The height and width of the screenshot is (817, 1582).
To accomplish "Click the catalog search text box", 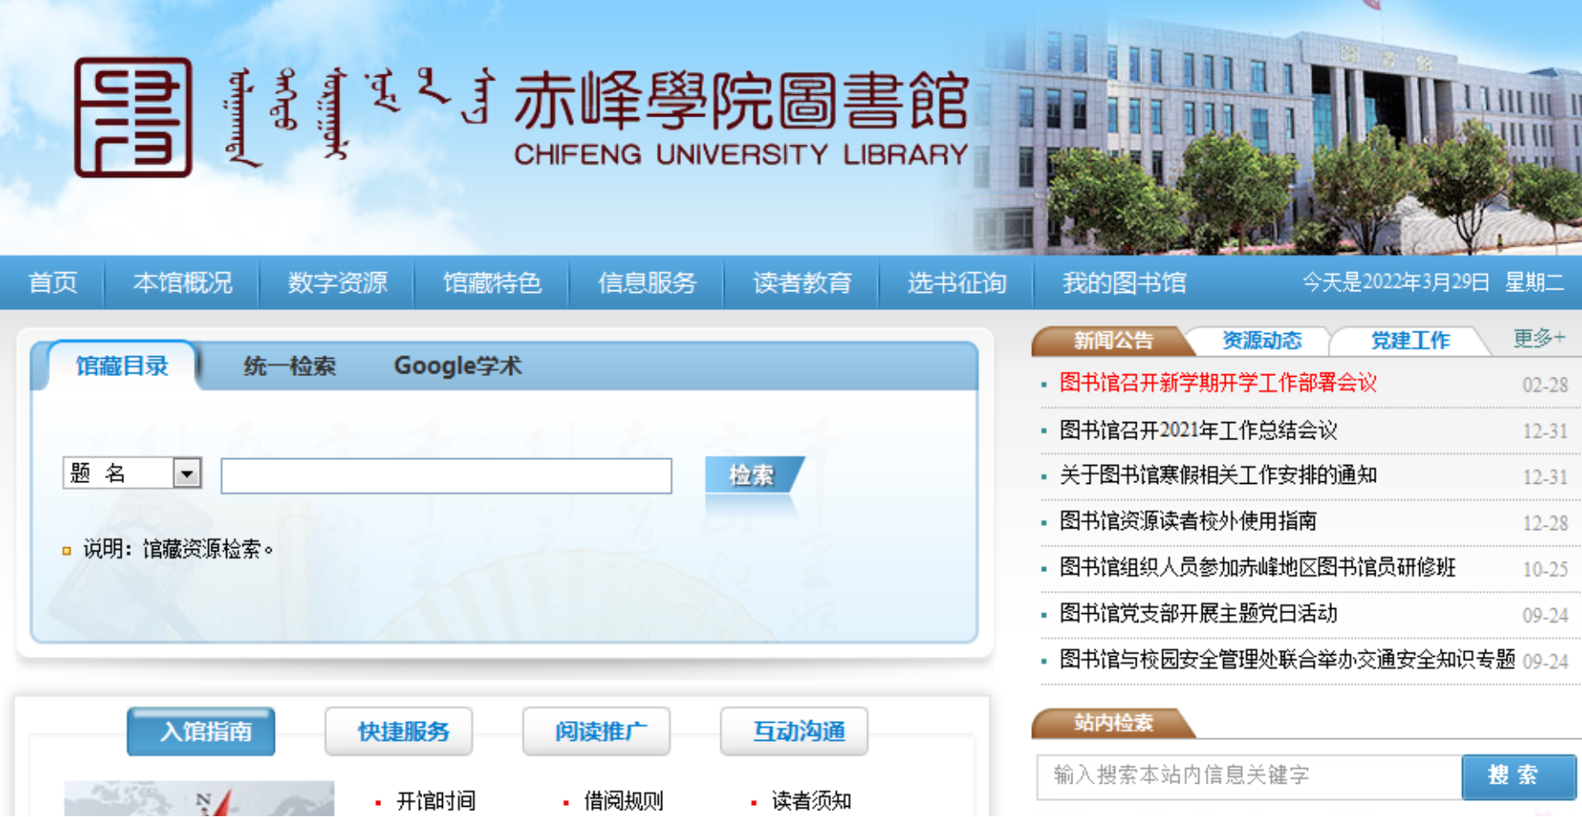I will (x=445, y=476).
